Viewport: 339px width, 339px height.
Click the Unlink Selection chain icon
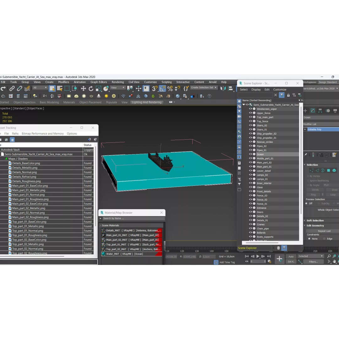click(x=19, y=89)
